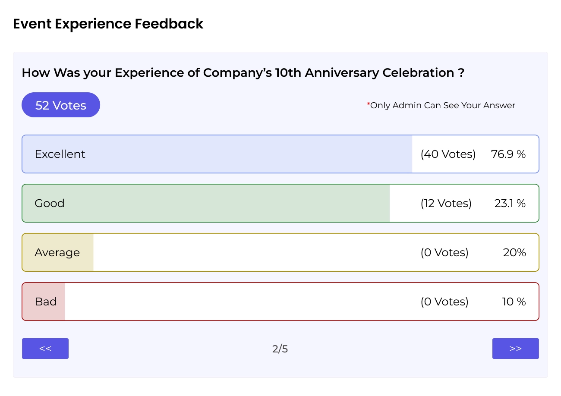Click the (40 Votes) count label

pyautogui.click(x=448, y=154)
